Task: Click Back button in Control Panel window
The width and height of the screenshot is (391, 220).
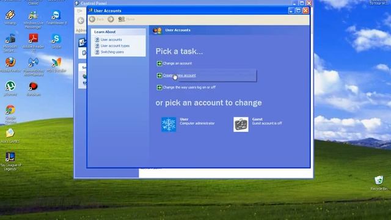Action: click(81, 20)
